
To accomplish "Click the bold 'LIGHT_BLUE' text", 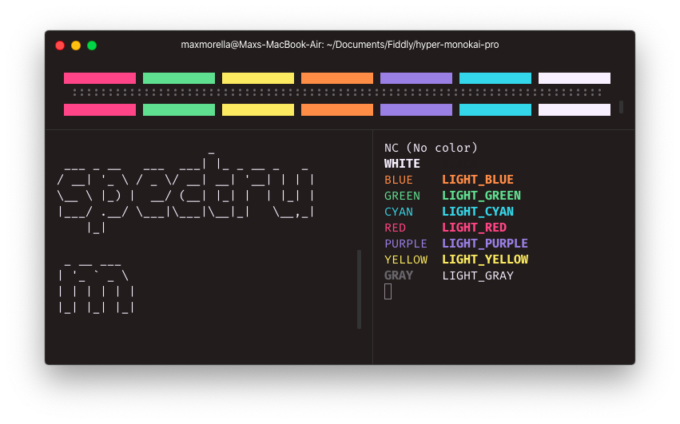I will click(478, 180).
